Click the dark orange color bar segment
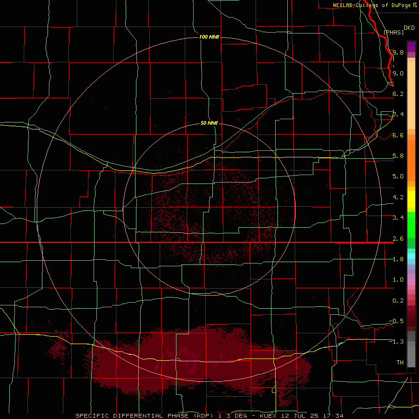 coord(411,161)
